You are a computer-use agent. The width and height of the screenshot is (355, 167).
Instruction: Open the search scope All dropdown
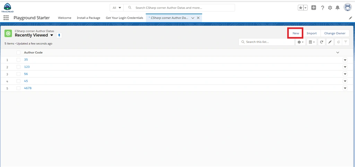[x=117, y=8]
